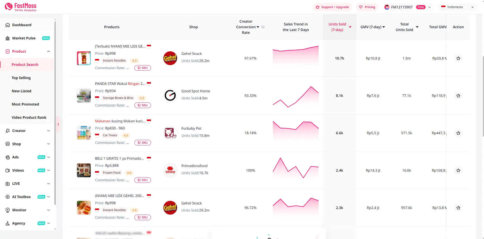Expand the Videos menu section
484x239 pixels.
coord(49,170)
